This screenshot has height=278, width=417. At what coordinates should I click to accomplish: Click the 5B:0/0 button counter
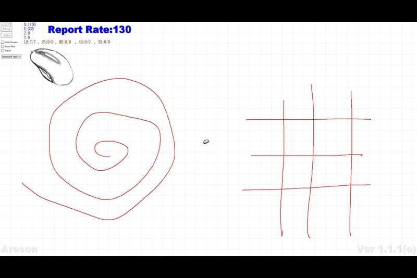(x=104, y=42)
